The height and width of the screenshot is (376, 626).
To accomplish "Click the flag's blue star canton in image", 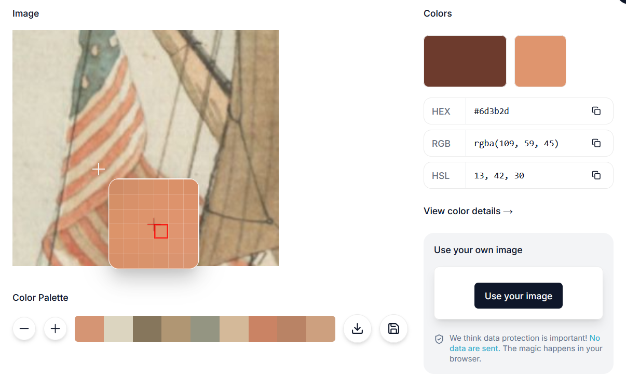I will (x=98, y=60).
